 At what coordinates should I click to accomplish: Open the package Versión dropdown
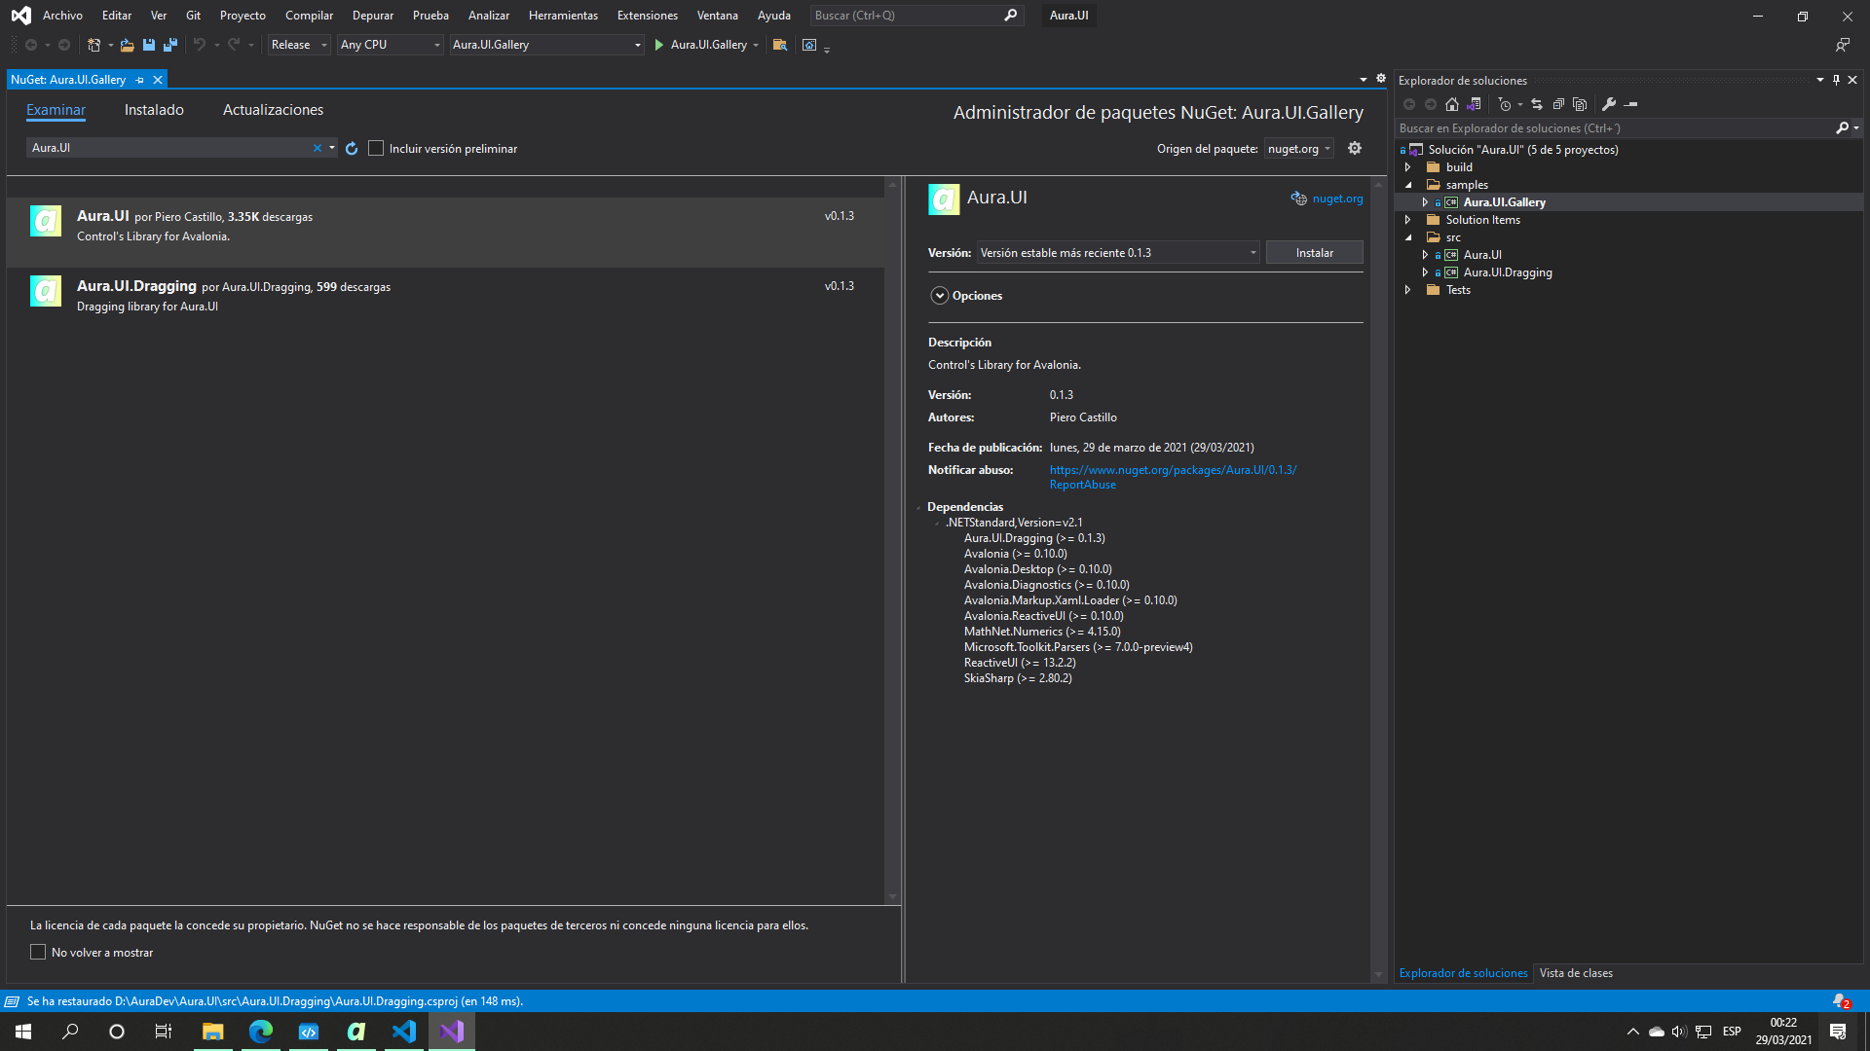pos(1117,253)
